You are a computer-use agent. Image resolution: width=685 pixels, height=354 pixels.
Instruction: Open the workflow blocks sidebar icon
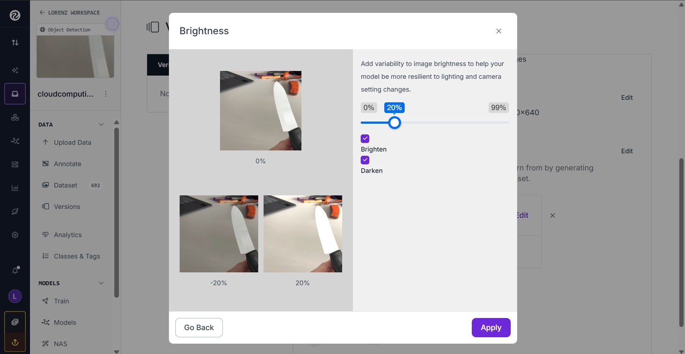(x=15, y=117)
